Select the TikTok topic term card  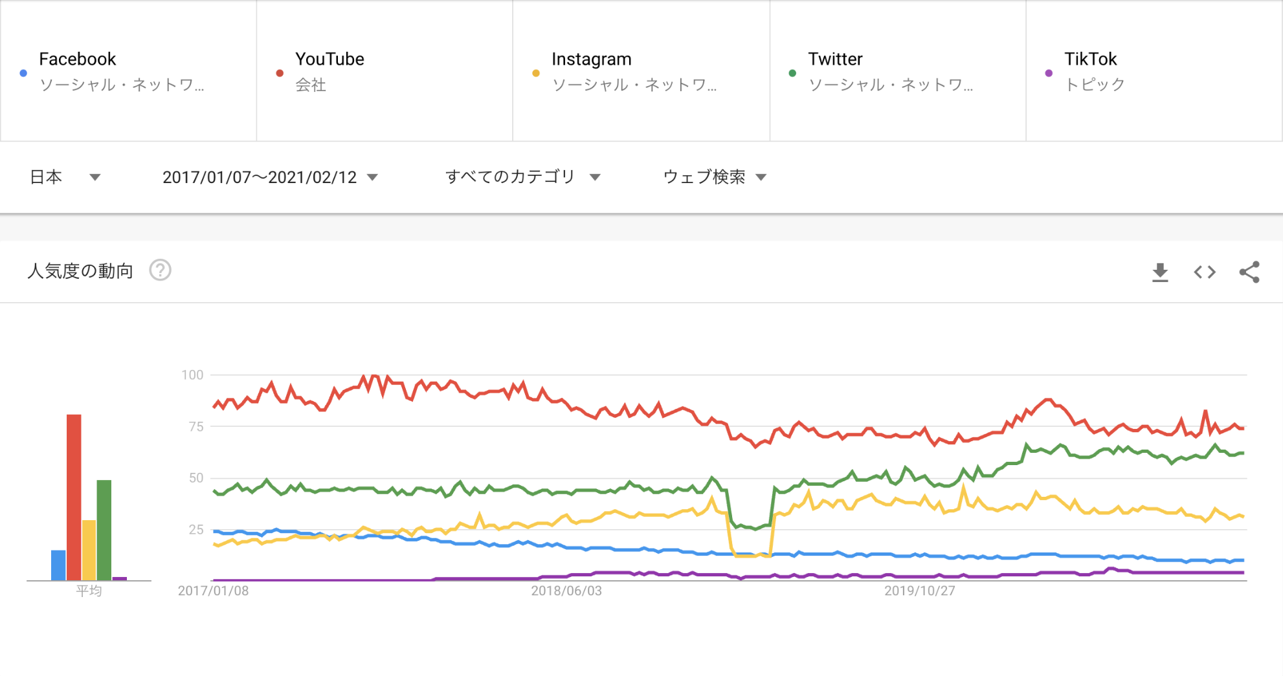coord(1154,71)
